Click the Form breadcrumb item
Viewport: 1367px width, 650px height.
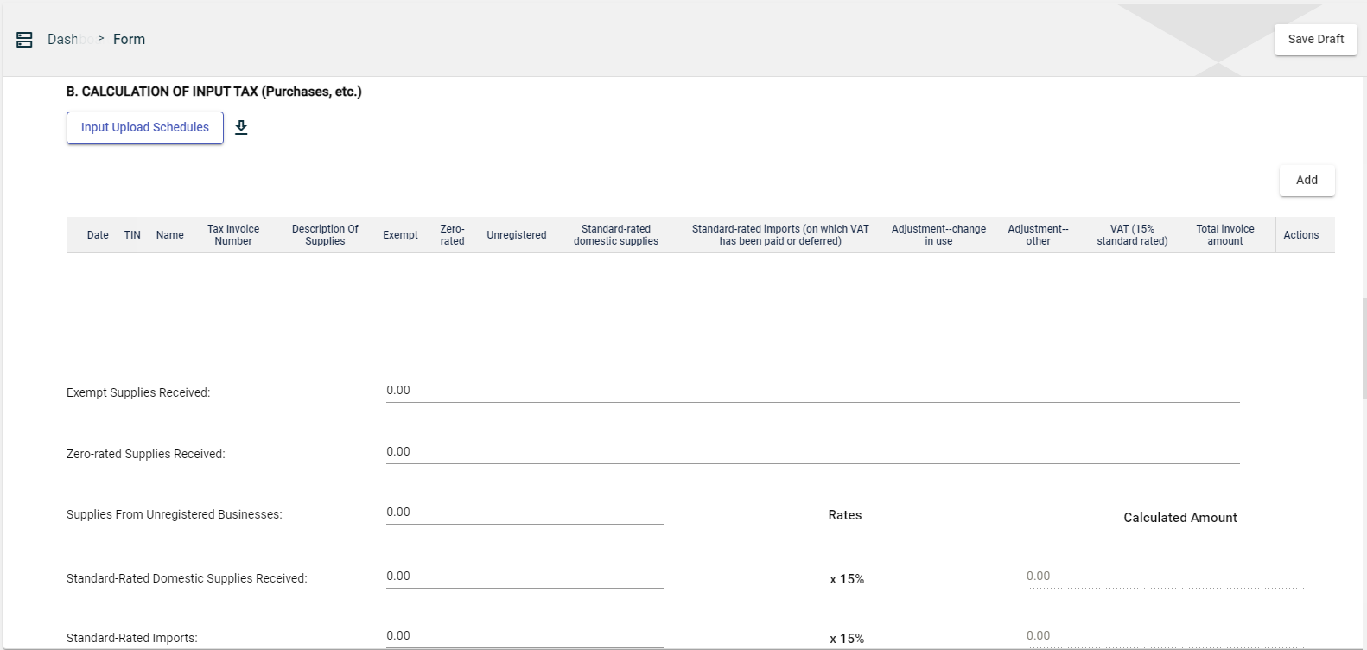pos(129,40)
